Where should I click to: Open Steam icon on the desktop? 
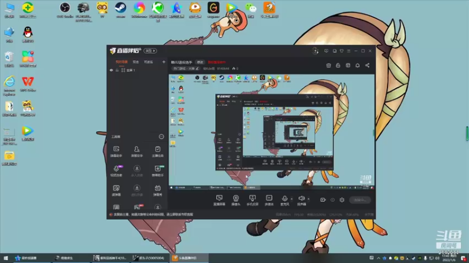[121, 10]
